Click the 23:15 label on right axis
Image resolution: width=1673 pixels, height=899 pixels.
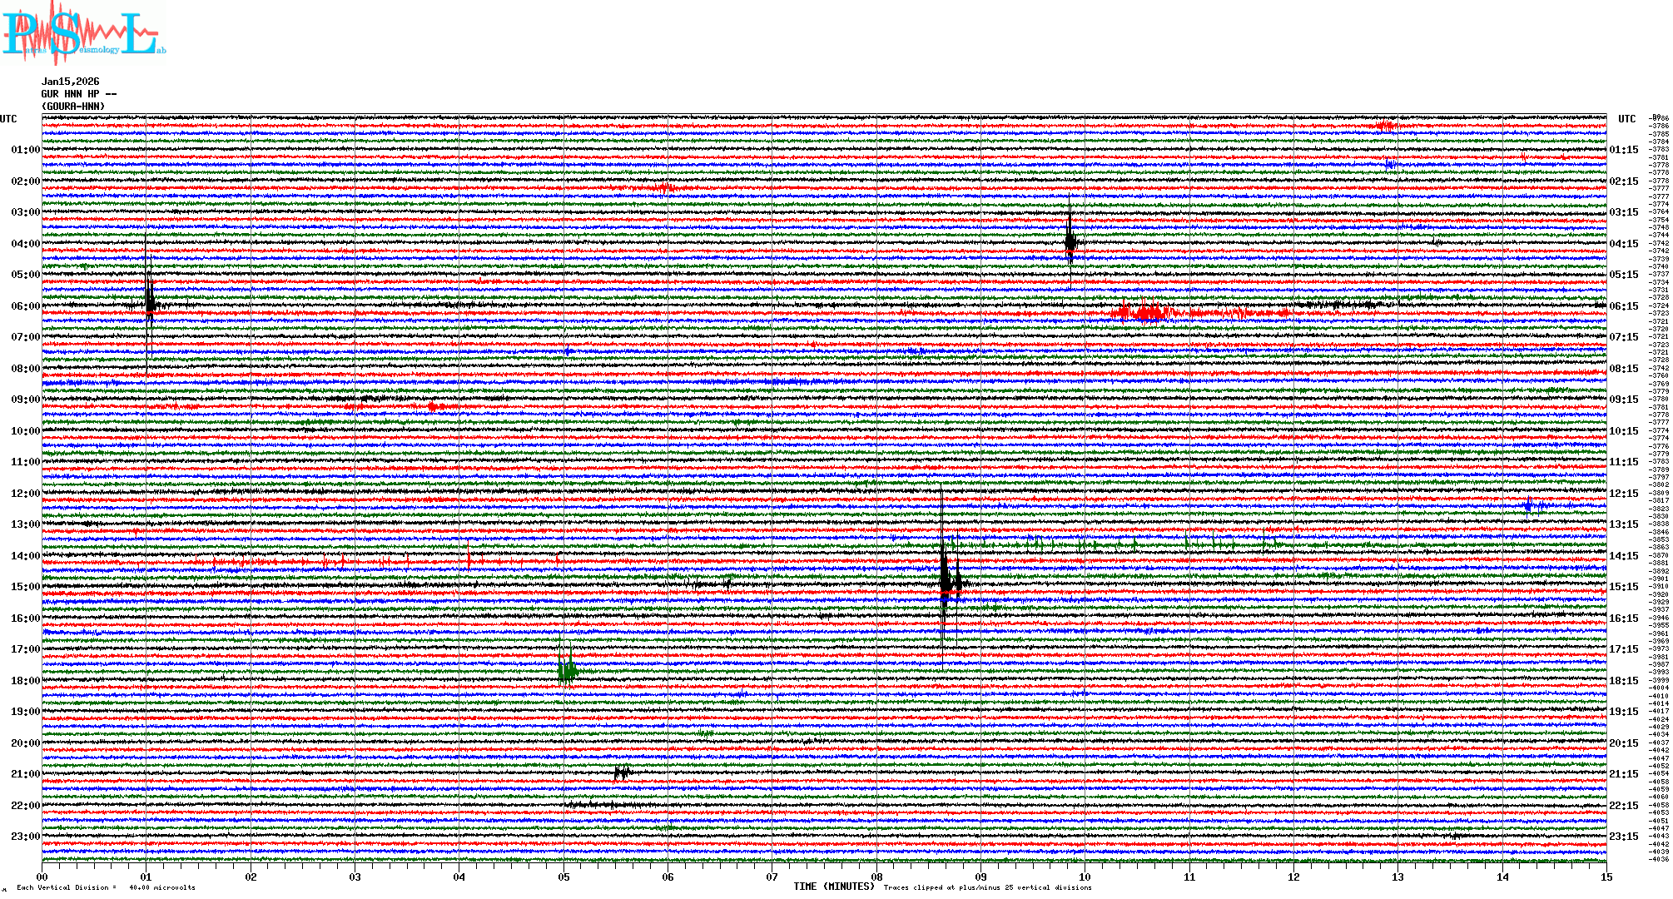[1624, 837]
